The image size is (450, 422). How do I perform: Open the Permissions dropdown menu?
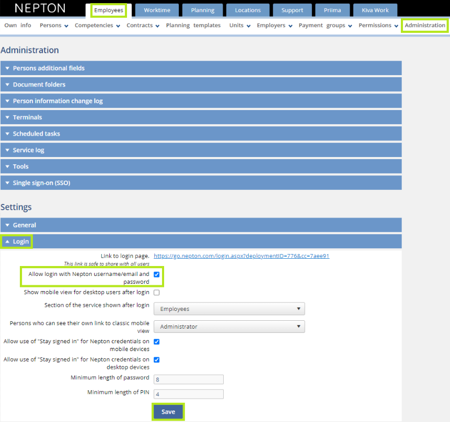point(378,25)
